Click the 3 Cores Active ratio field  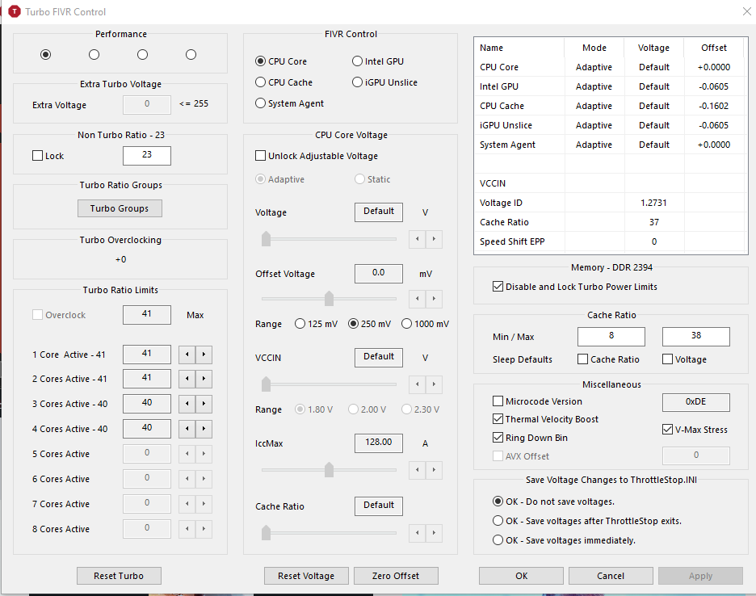point(147,403)
